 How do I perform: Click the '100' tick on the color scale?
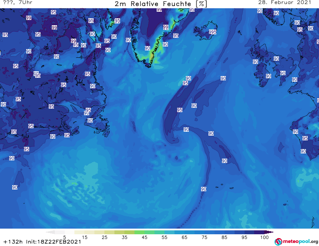[265, 237]
